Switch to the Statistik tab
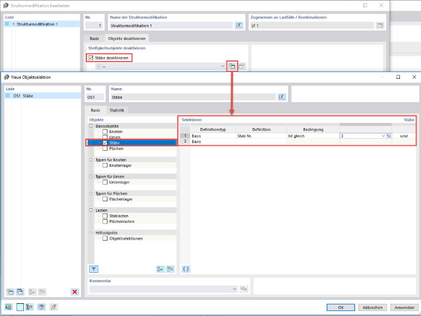The image size is (421, 316). click(117, 110)
